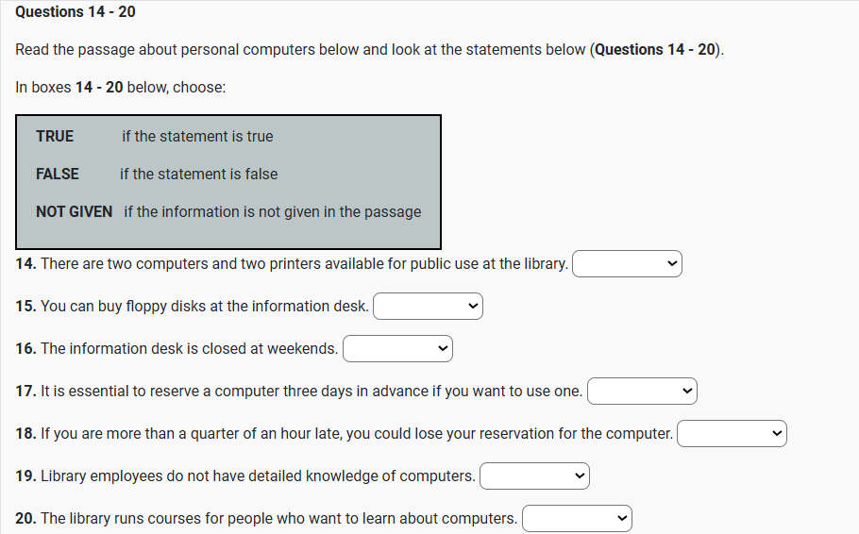Open the answer dropdown for question 14
The image size is (859, 534).
tap(627, 264)
